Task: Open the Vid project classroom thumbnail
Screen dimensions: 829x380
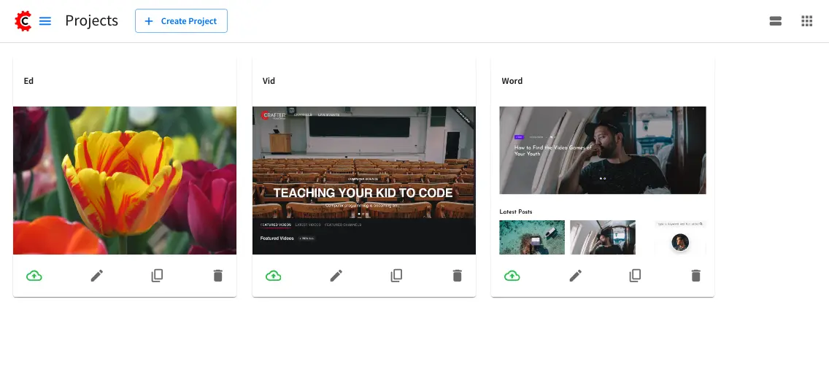Action: 363,180
